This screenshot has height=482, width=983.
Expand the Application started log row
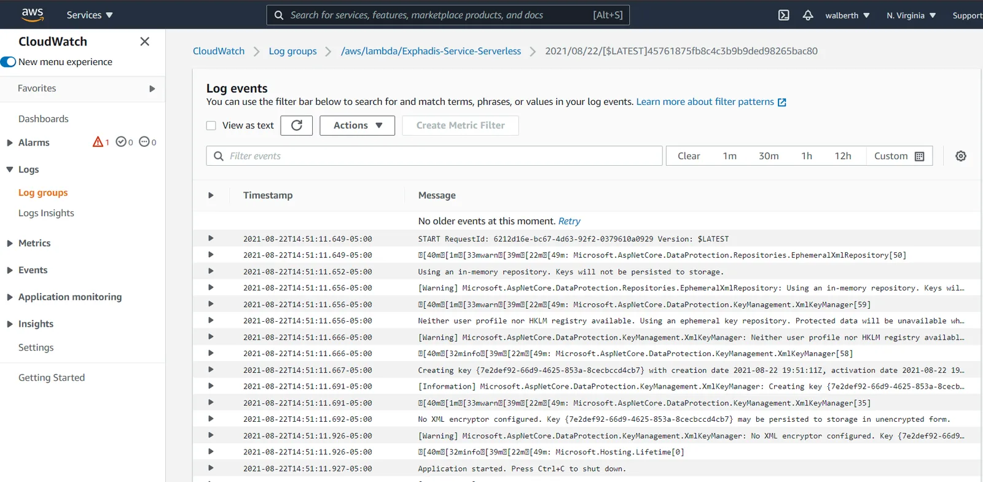tap(211, 468)
